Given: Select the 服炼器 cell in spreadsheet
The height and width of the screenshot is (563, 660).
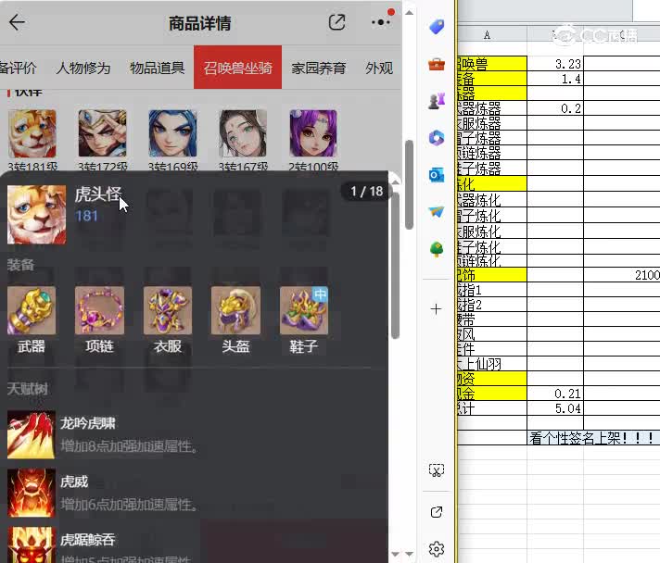Looking at the screenshot, I should click(491, 123).
